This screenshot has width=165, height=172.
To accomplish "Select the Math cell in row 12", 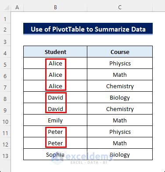I will coord(120,143).
